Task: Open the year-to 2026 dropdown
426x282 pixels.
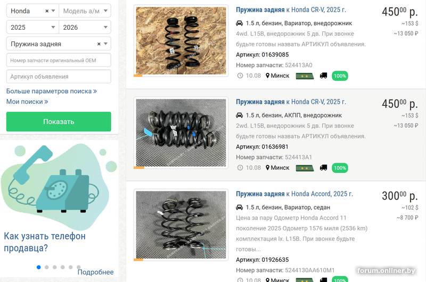Action: click(85, 27)
